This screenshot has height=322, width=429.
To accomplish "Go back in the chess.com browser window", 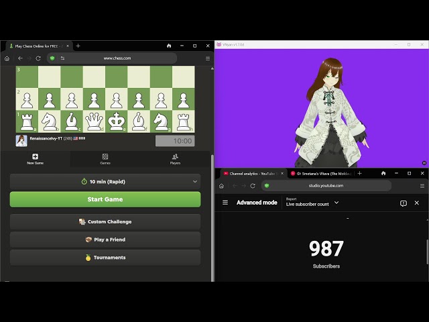I will (x=20, y=58).
